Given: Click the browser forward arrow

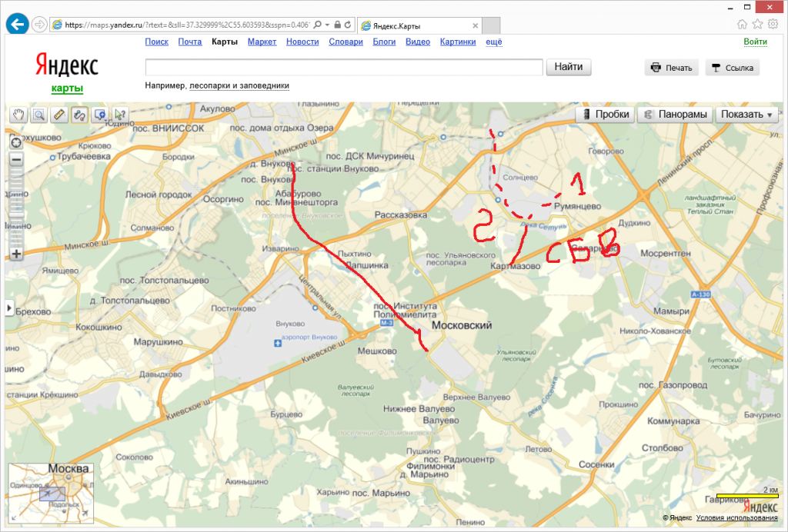Looking at the screenshot, I should pyautogui.click(x=39, y=24).
